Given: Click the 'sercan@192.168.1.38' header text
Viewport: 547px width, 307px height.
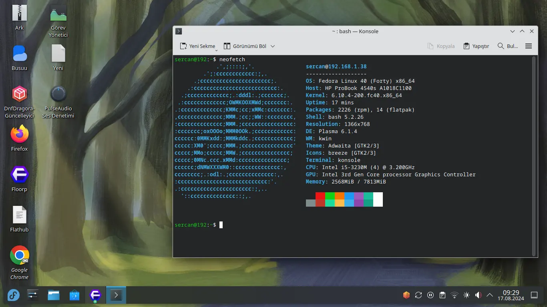Looking at the screenshot, I should click(336, 67).
